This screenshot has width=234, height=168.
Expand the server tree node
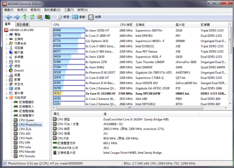7,48
